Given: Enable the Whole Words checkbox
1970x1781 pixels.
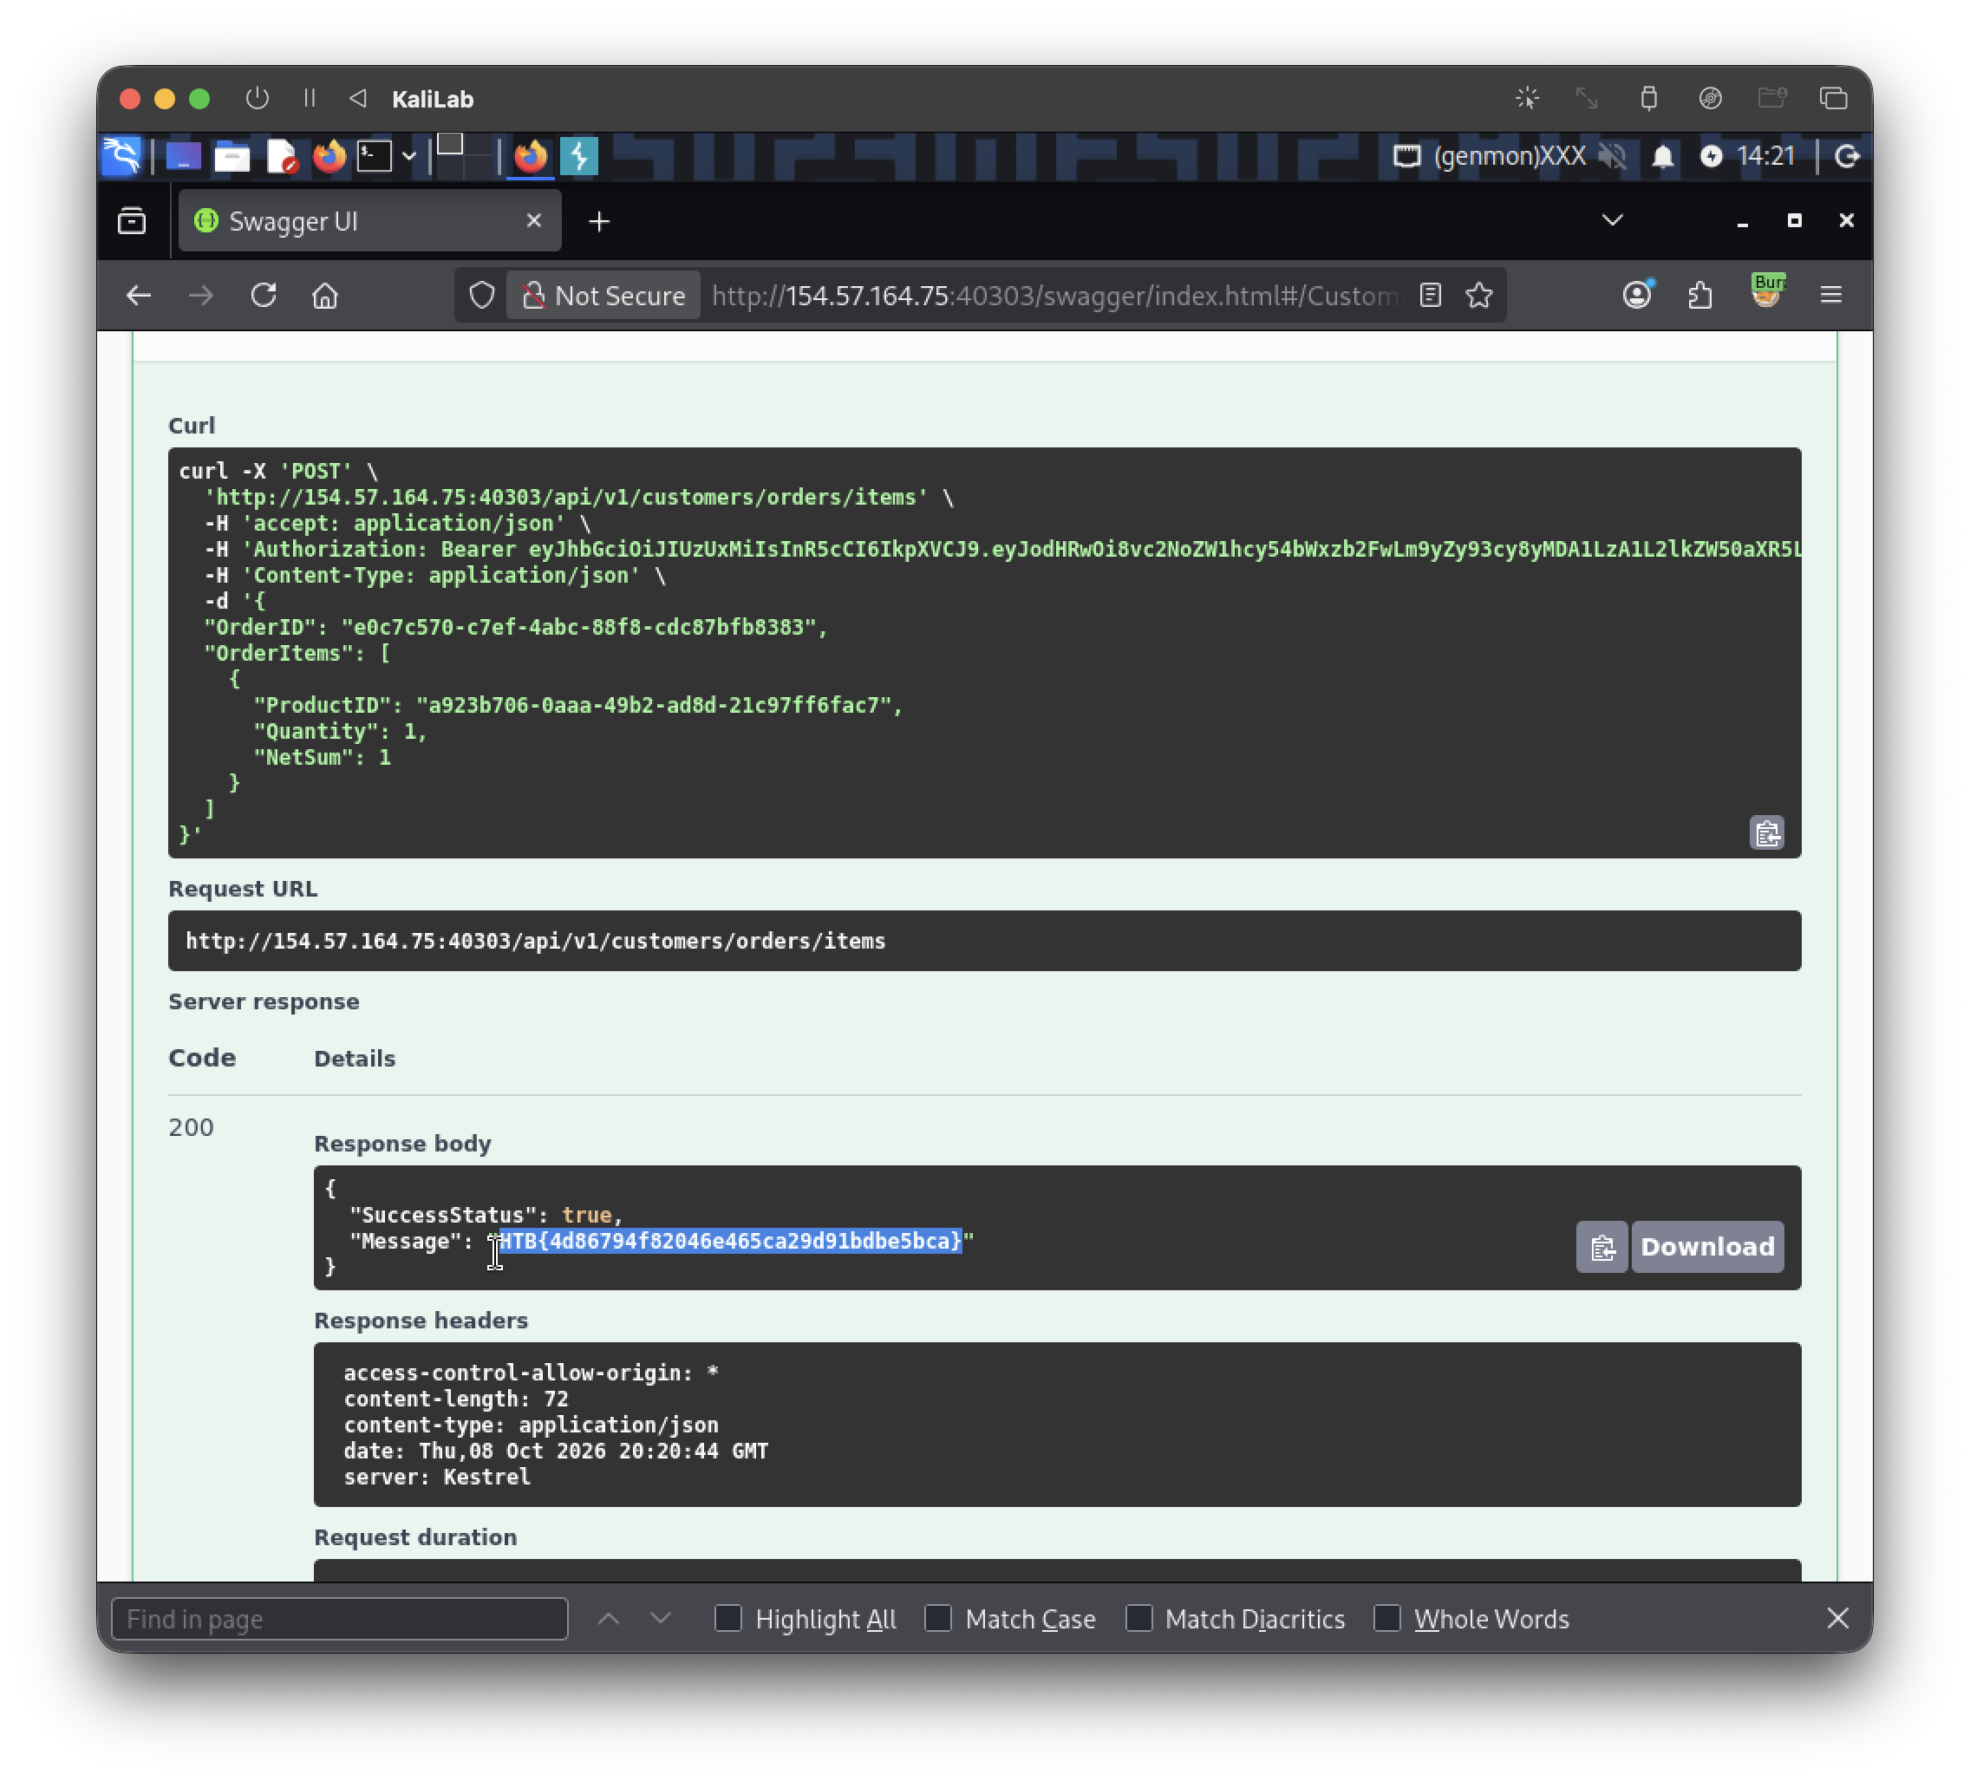Looking at the screenshot, I should [x=1386, y=1618].
